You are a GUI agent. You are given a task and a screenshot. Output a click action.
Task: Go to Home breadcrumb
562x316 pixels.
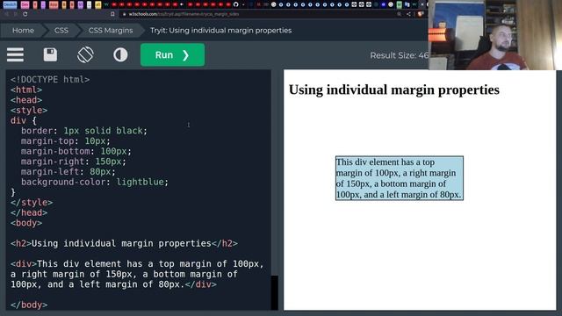pyautogui.click(x=23, y=31)
